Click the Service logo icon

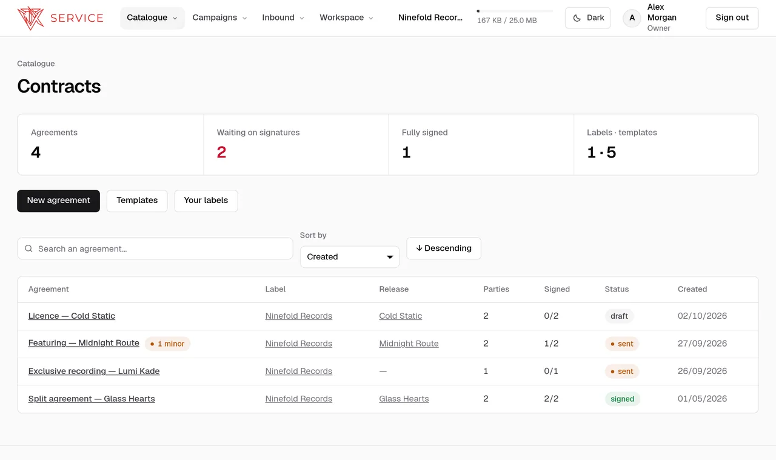30,18
